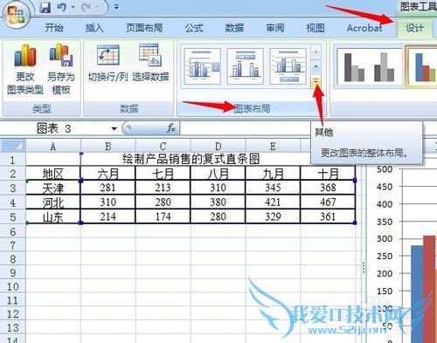Switch to the 页面布局 tab
The image size is (437, 343).
[144, 28]
